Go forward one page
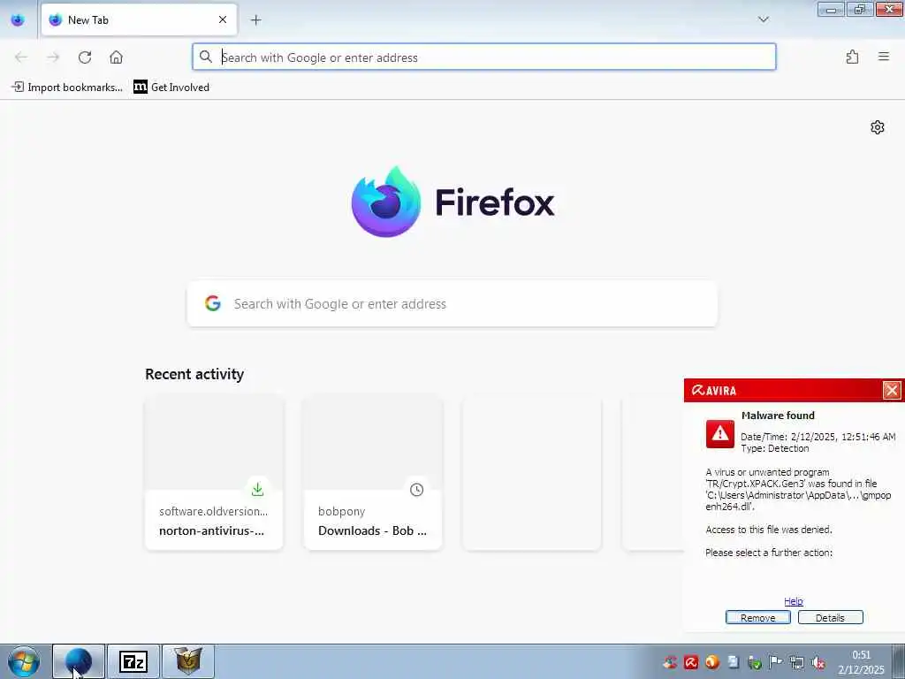 pyautogui.click(x=53, y=57)
